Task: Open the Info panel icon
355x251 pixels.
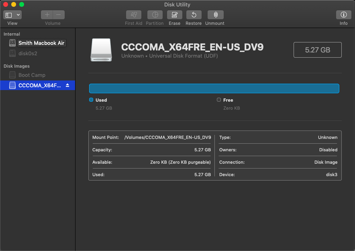Action: coord(343,15)
